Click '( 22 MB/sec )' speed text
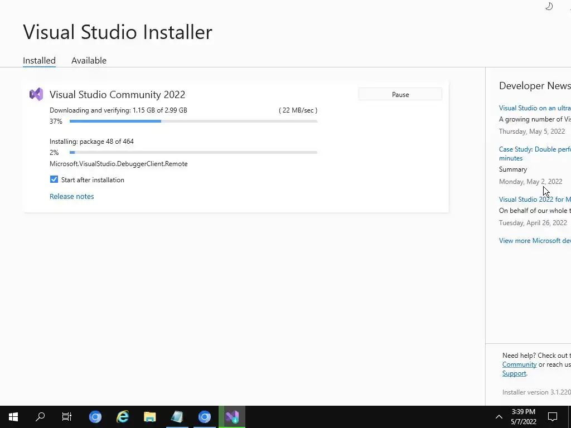 coord(298,110)
